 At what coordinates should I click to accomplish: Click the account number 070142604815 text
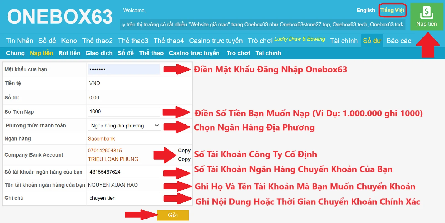(105, 151)
